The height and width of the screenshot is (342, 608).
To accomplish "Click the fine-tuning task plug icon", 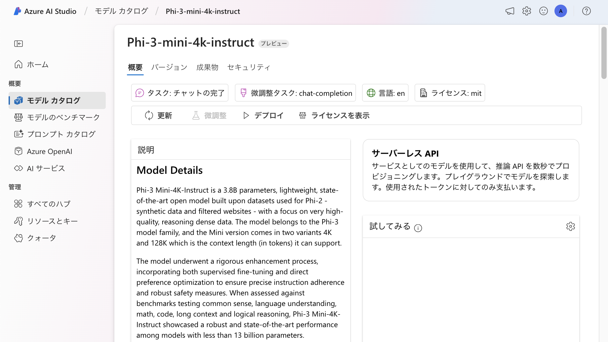I will tap(243, 93).
